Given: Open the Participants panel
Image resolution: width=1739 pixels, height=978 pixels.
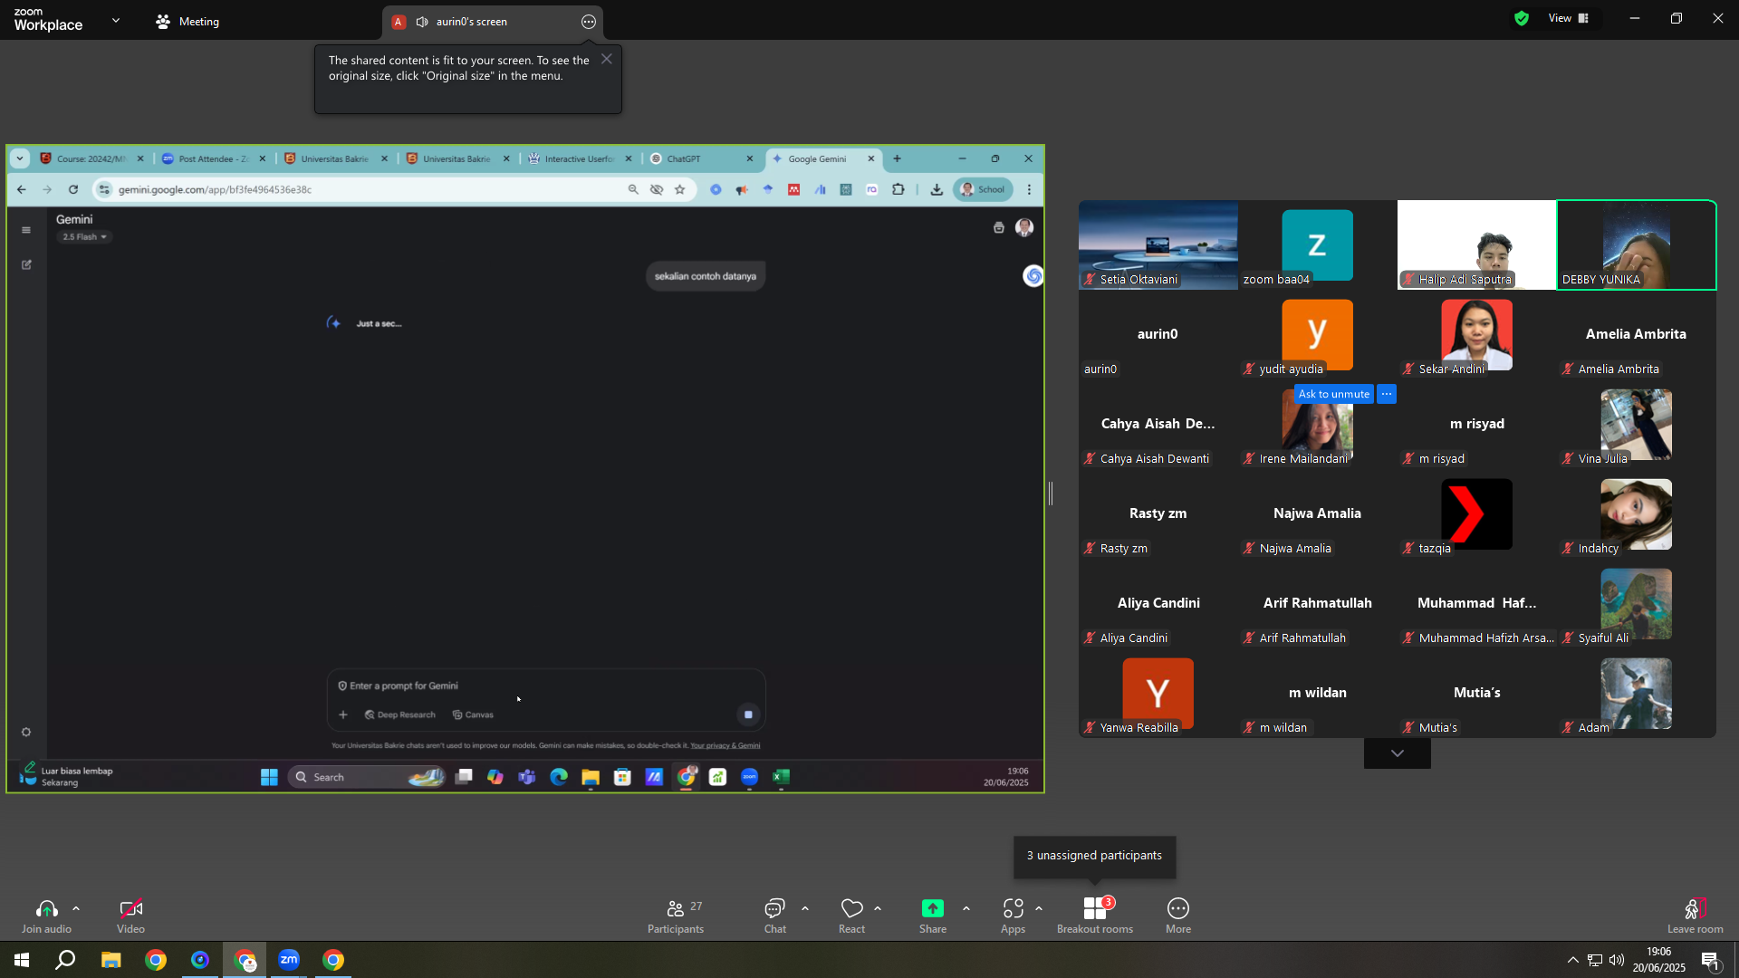Looking at the screenshot, I should coord(676,916).
